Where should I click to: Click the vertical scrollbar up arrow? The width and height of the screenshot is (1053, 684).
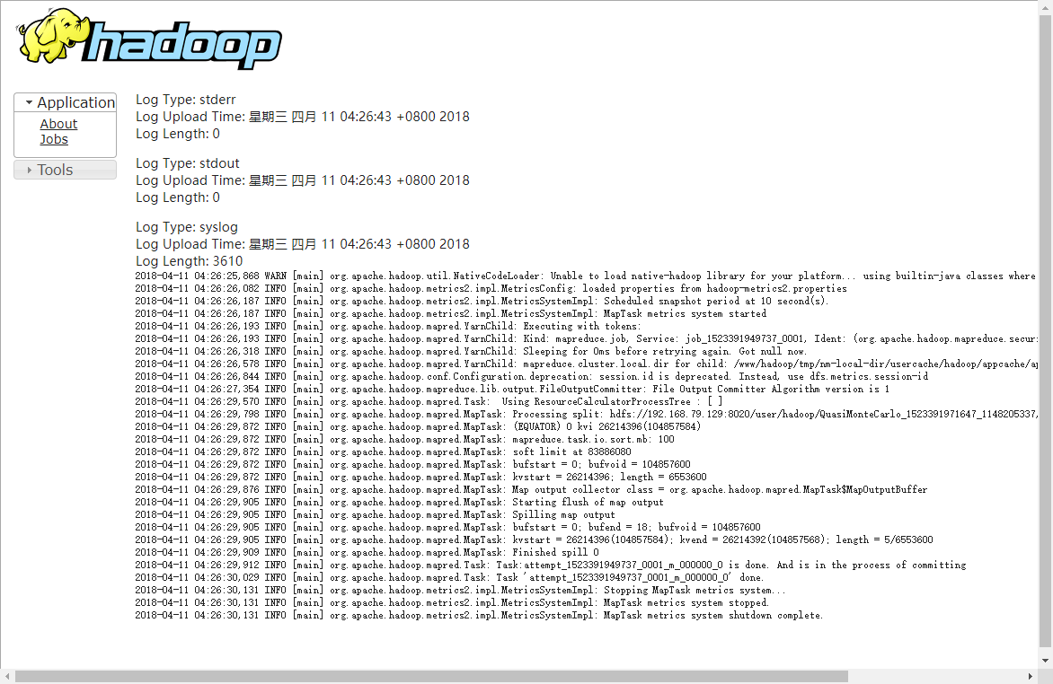[x=1045, y=7]
